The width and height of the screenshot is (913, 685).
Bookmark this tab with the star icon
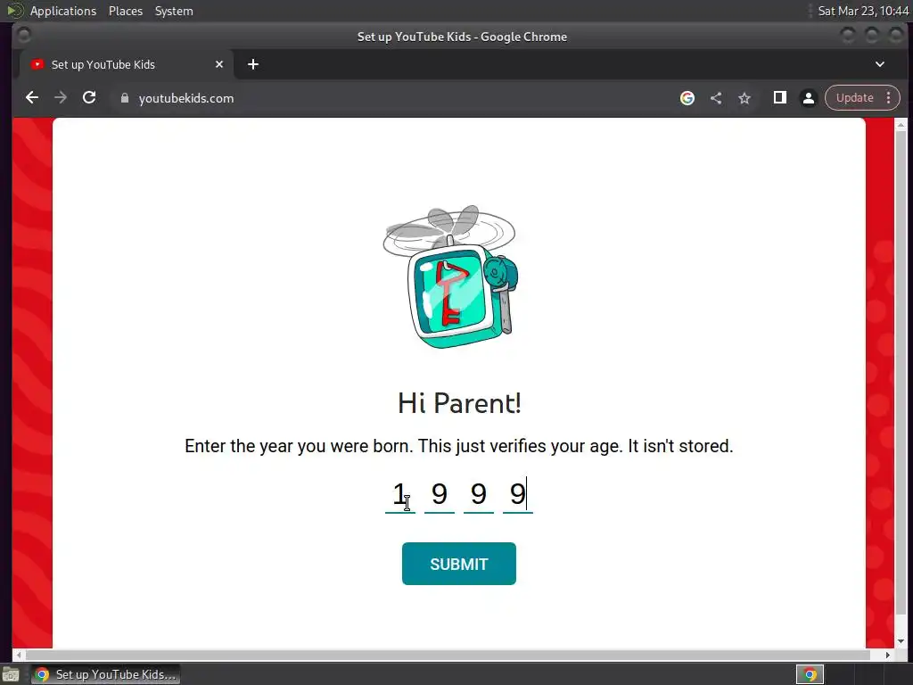(744, 98)
